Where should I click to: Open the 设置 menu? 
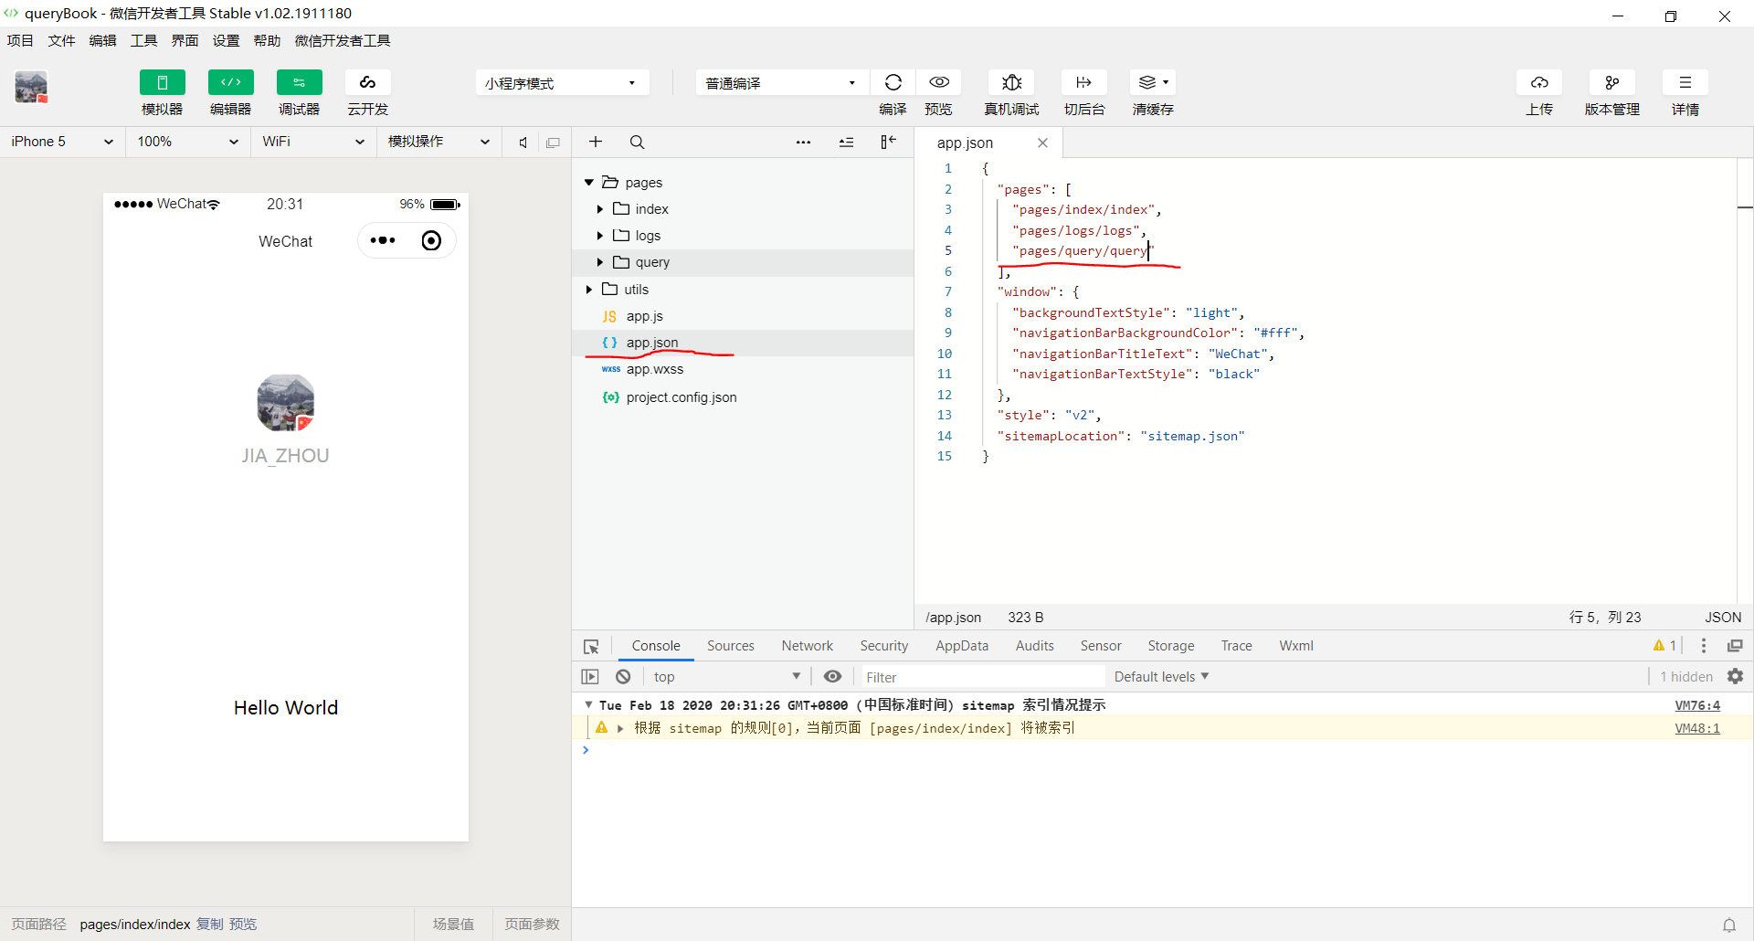coord(226,40)
